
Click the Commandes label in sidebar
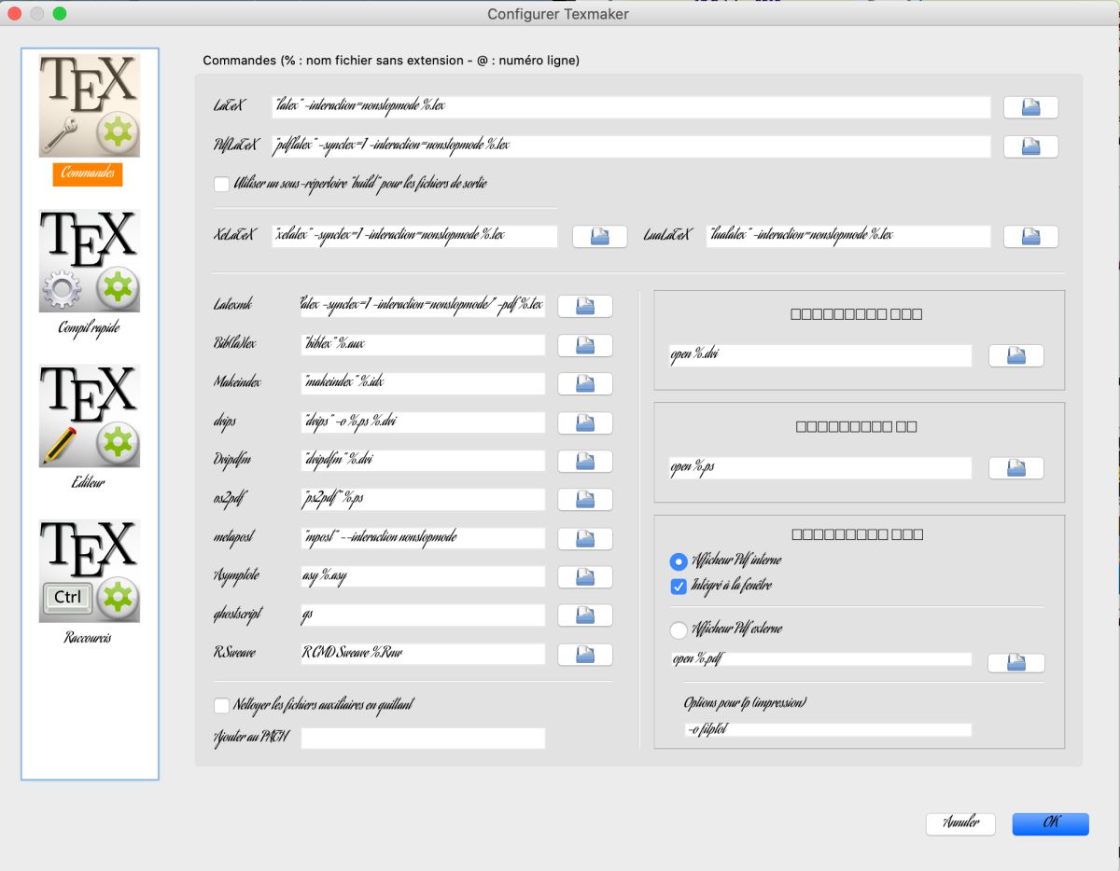[x=88, y=173]
